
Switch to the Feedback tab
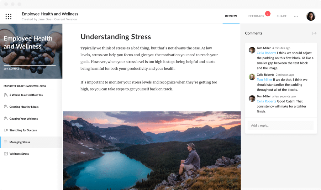pyautogui.click(x=256, y=16)
